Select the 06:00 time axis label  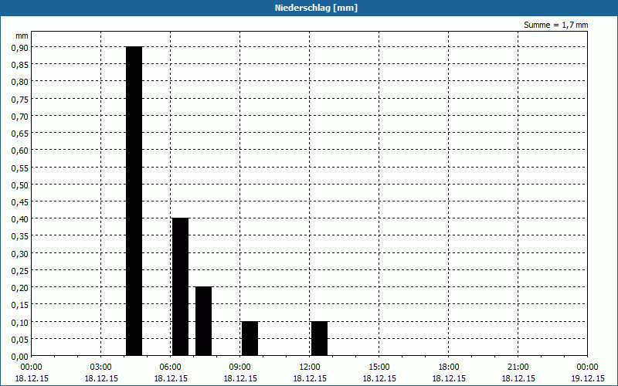(x=171, y=367)
